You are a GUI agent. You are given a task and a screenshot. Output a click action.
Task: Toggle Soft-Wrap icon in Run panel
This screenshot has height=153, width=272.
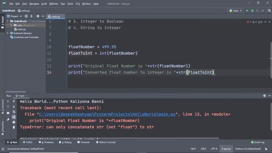coord(14,112)
